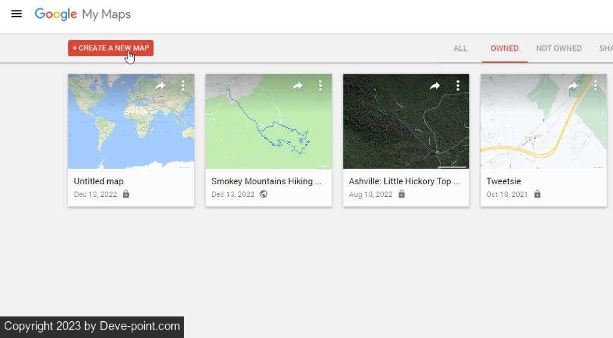Viewport: 613px width, 338px height.
Task: Select the OWNED tab
Action: point(505,48)
